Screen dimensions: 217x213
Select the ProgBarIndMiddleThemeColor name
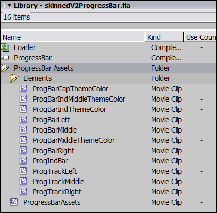pyautogui.click(x=79, y=99)
